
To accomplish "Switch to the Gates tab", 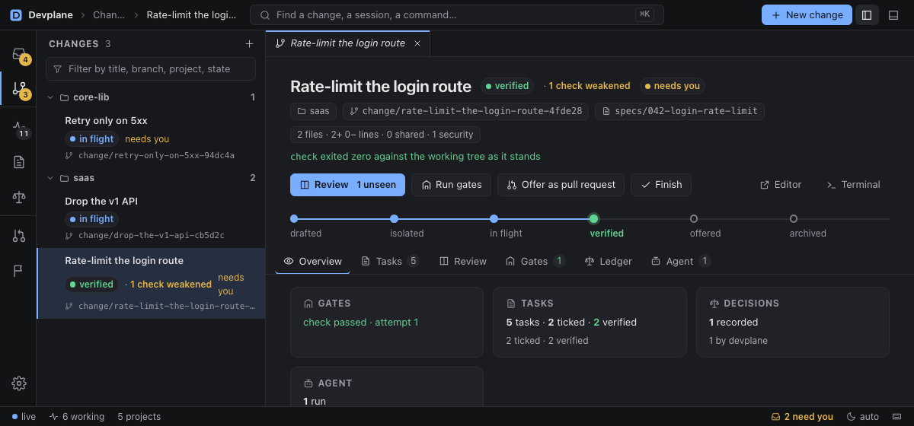I will pos(535,261).
